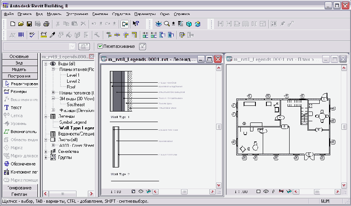Click the New file icon
The image size is (351, 206).
[13, 24]
